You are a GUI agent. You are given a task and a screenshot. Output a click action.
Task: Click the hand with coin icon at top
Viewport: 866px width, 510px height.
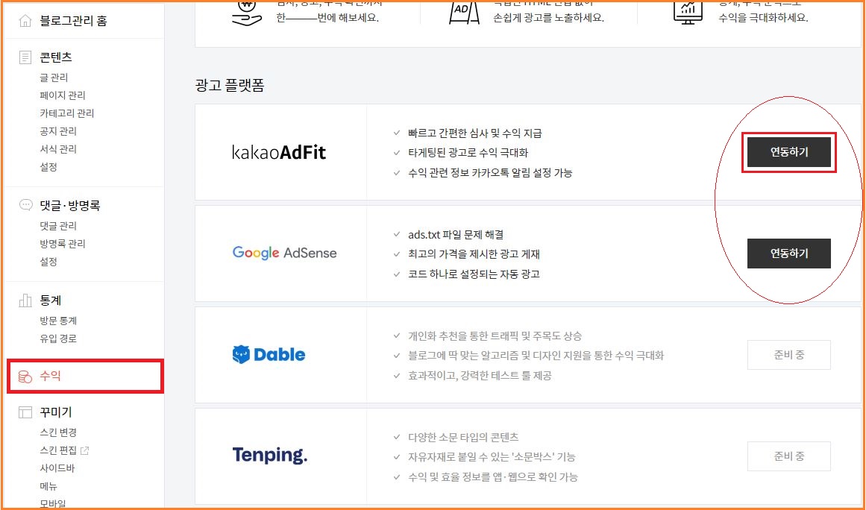(x=247, y=12)
